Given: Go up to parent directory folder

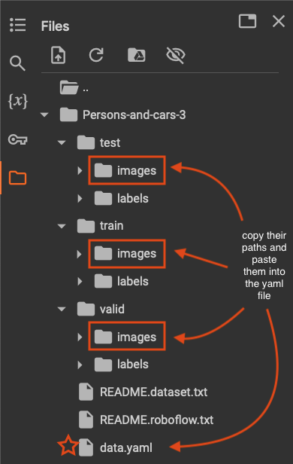Looking at the screenshot, I should tap(74, 87).
